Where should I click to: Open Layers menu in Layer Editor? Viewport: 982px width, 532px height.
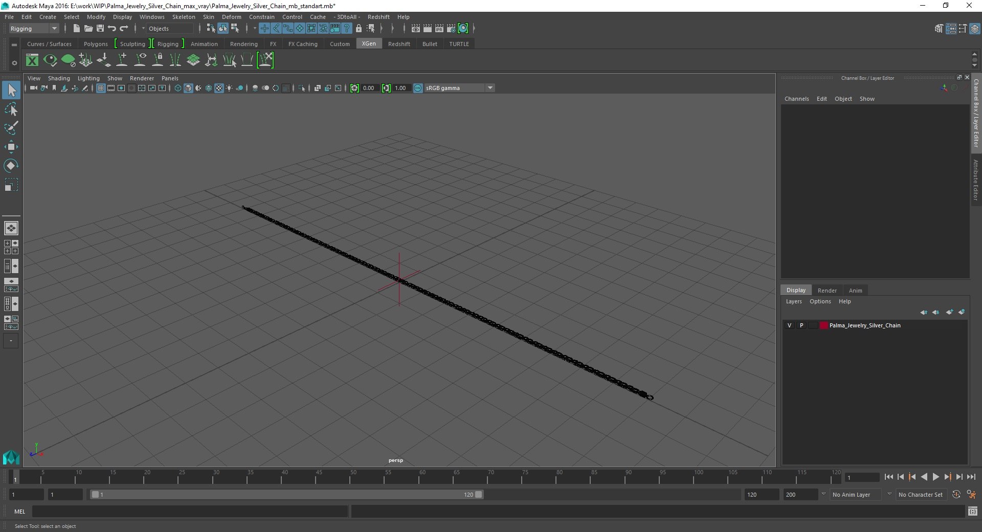coord(794,301)
